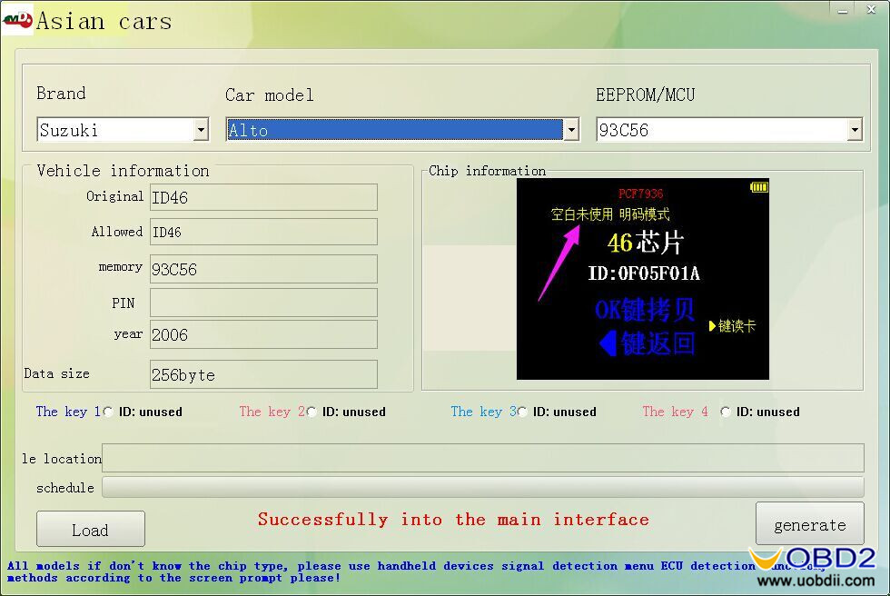Open the EEPROM/MCU dropdown arrow
Image resolution: width=890 pixels, height=596 pixels.
855,130
